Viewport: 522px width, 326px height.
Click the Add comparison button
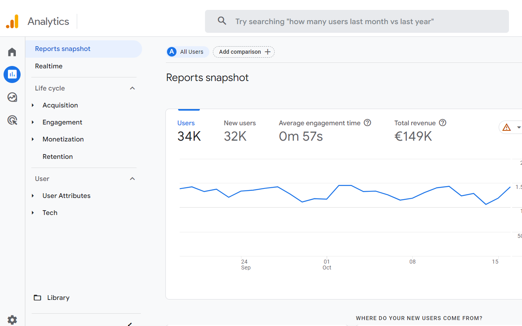coord(244,52)
